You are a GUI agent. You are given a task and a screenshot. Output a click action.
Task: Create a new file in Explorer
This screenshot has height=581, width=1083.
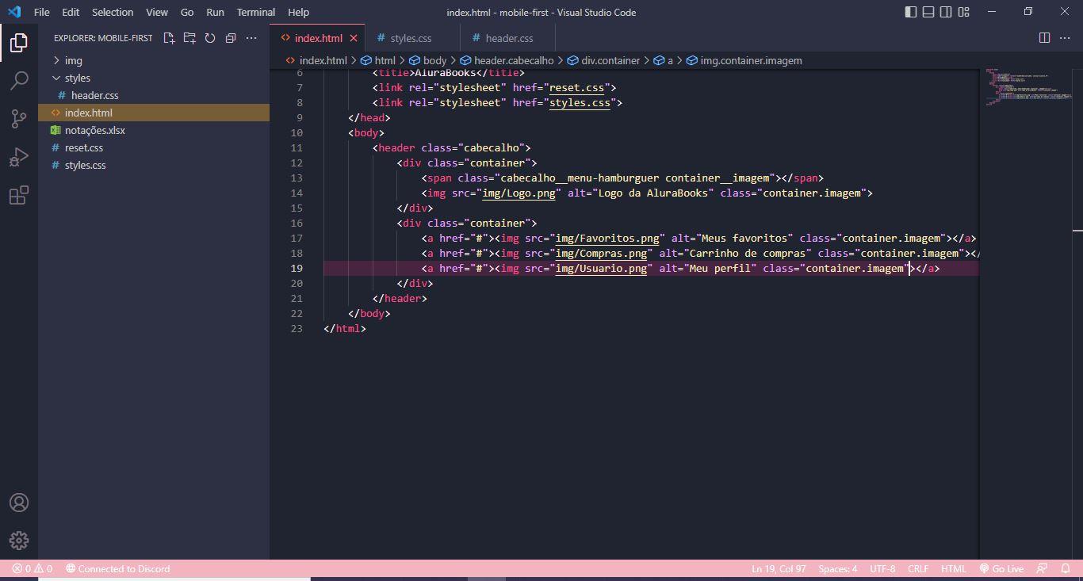[169, 38]
